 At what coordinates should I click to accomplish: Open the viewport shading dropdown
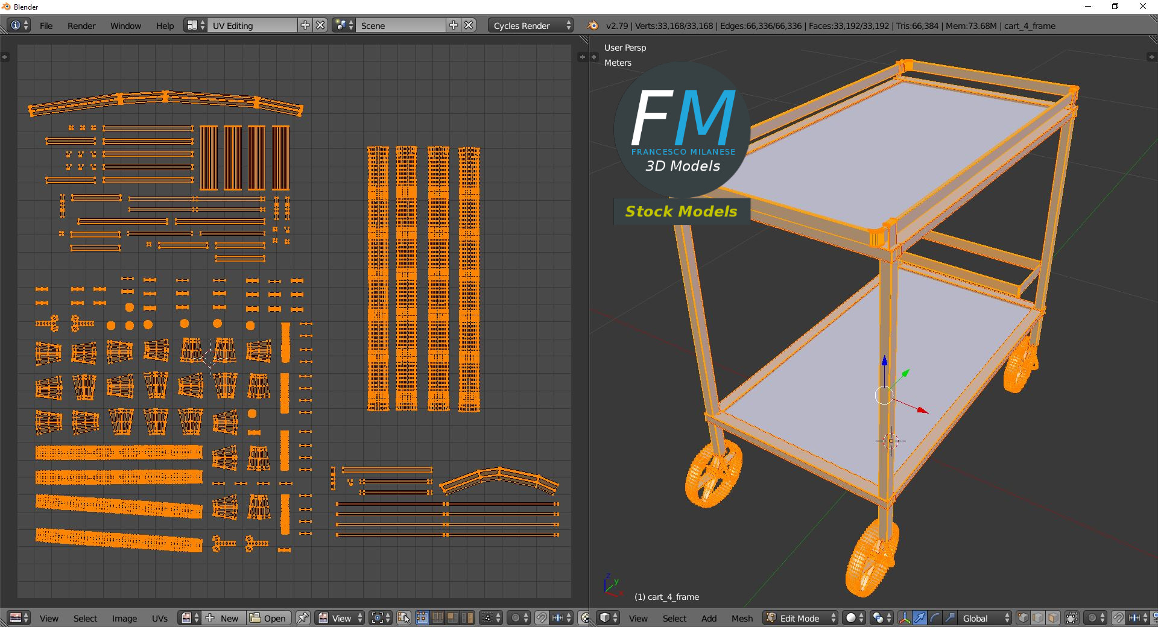click(854, 618)
